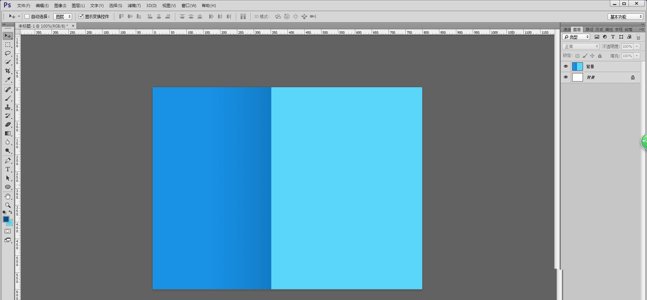Select the Zoom tool
The height and width of the screenshot is (300, 647).
(x=8, y=205)
